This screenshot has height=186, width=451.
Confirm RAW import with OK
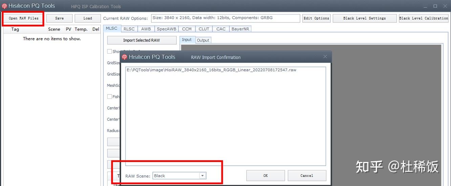coord(265,176)
